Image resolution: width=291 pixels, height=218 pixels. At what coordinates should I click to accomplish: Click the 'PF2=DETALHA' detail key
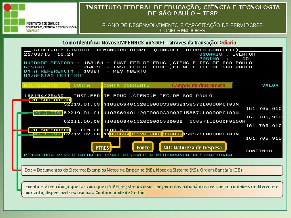(75, 155)
